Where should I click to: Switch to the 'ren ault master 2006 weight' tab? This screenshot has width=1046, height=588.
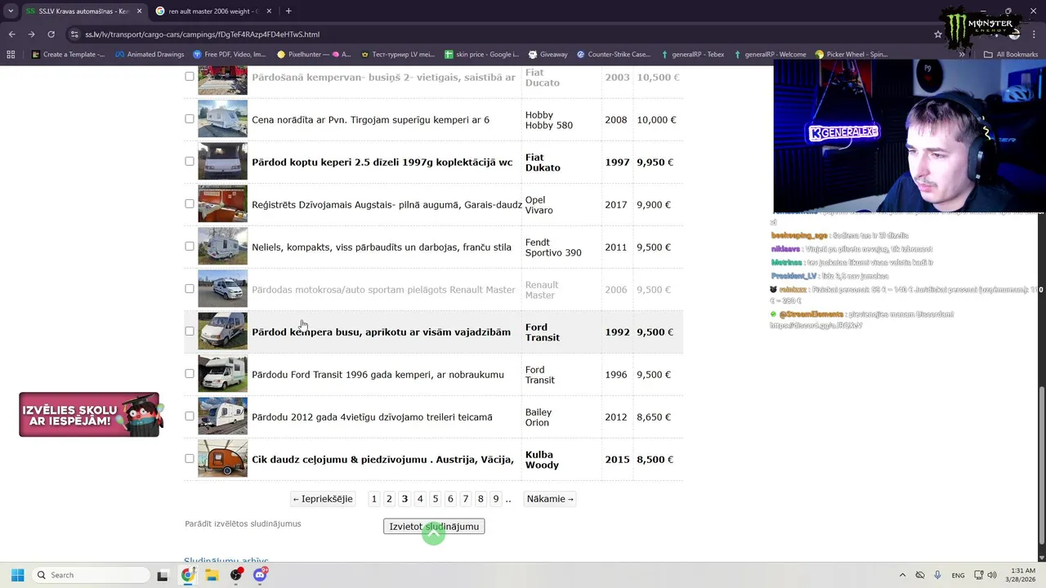[x=212, y=11]
